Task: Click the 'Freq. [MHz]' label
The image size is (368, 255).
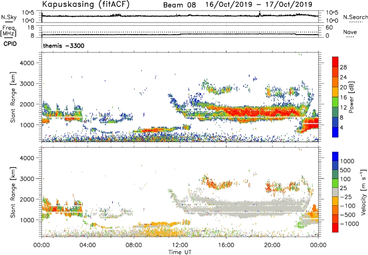Action: [x=8, y=31]
